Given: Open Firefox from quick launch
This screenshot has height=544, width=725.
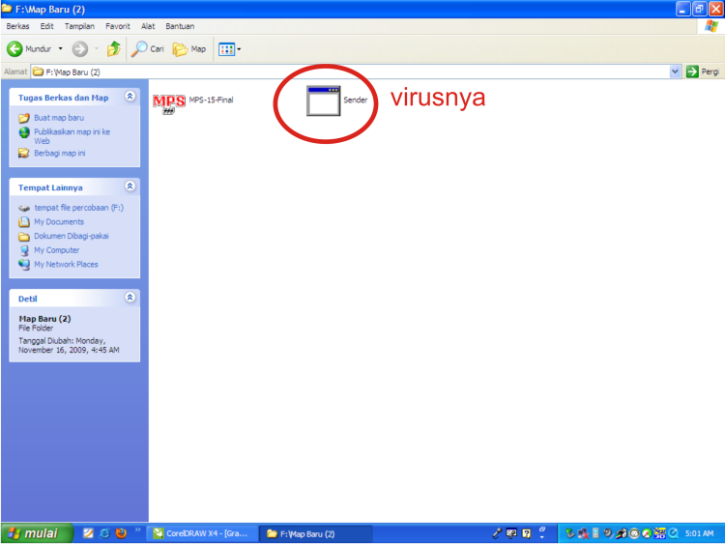Looking at the screenshot, I should click(121, 532).
